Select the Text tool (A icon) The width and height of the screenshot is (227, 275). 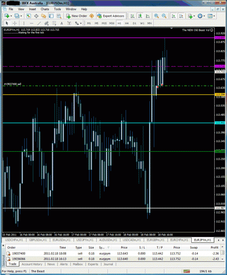[62, 23]
